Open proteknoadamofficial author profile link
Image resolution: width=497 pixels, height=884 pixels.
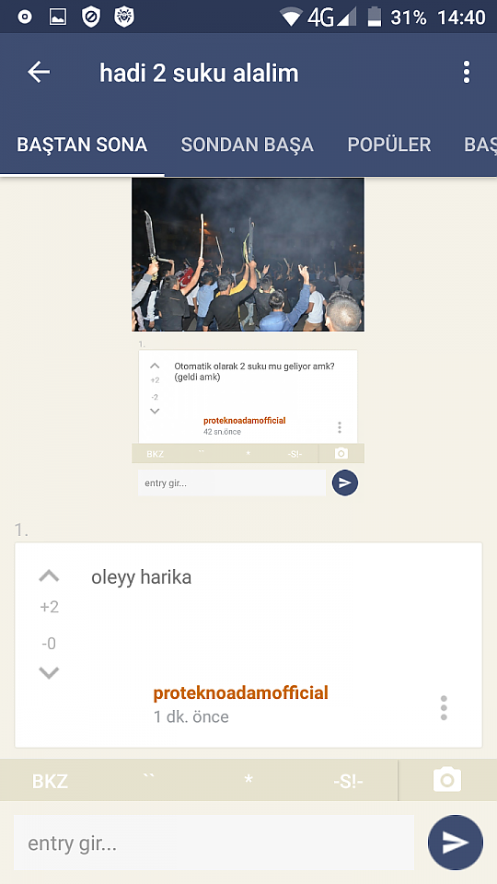coord(240,692)
